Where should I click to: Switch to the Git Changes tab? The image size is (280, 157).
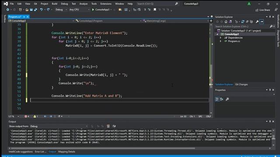coord(241,84)
